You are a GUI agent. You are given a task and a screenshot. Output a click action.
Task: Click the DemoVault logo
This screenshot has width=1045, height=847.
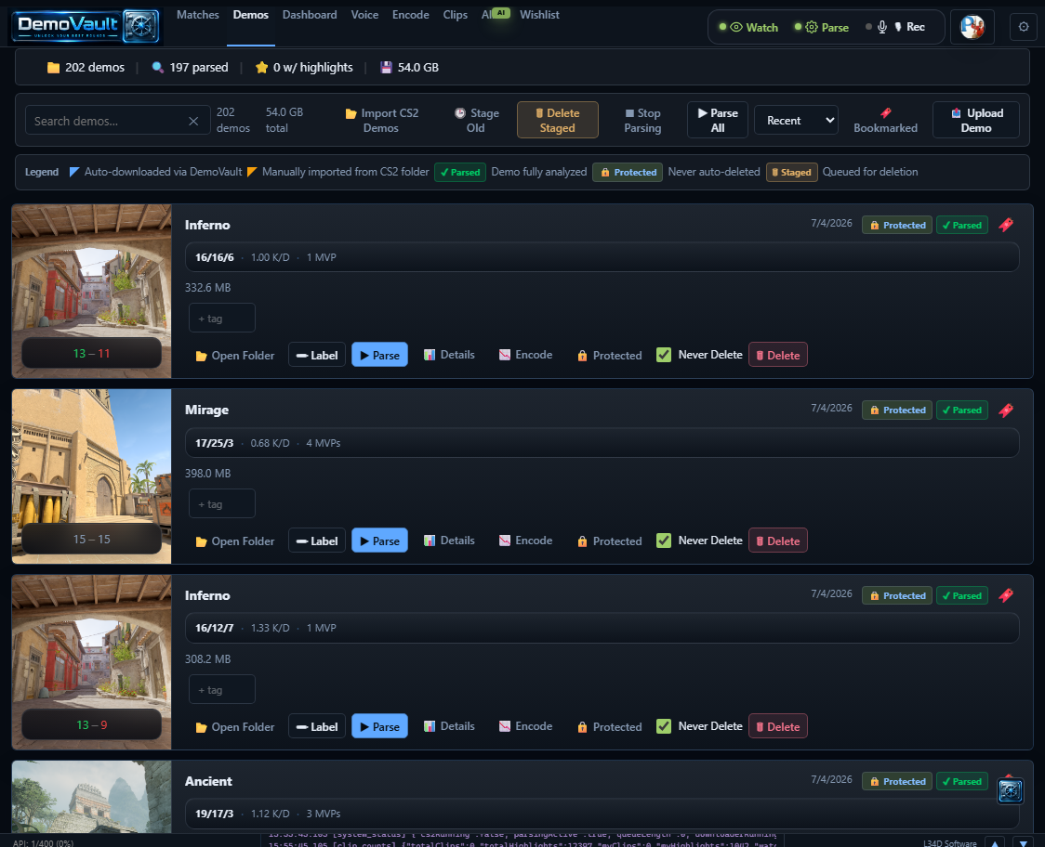tap(86, 26)
